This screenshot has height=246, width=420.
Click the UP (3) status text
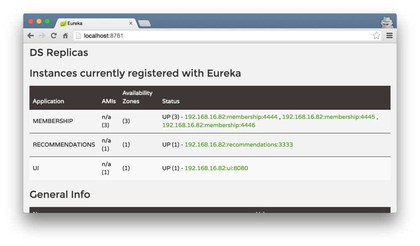pyautogui.click(x=170, y=117)
